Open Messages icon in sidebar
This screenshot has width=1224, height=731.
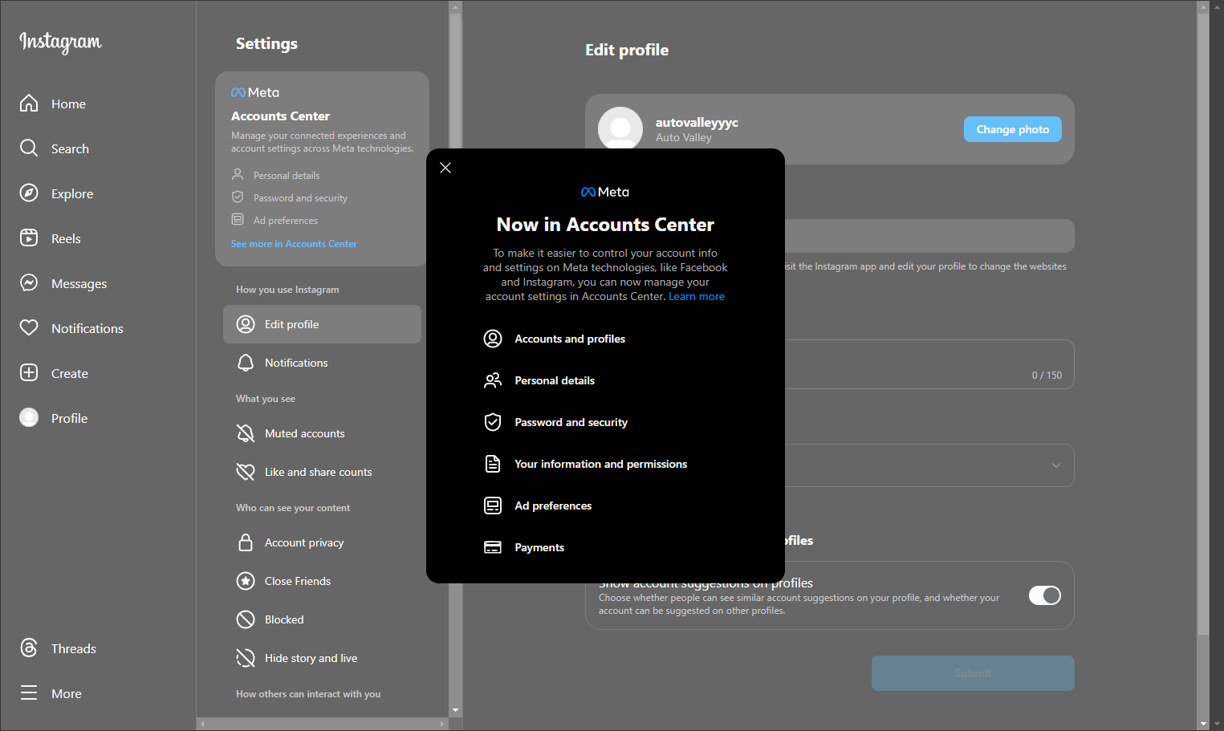(x=29, y=282)
